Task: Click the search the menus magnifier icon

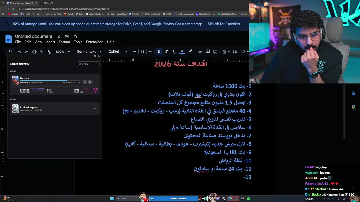Action: (x=11, y=52)
